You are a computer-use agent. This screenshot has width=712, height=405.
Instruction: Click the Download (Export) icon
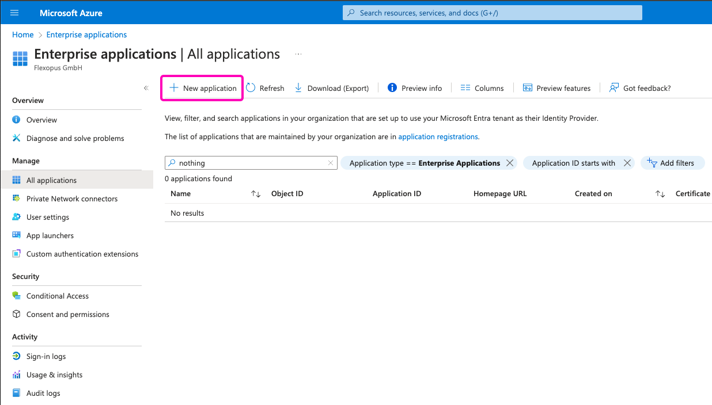298,88
